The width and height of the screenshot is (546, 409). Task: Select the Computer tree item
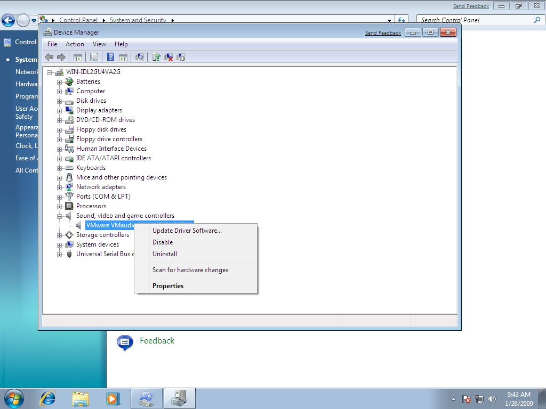click(91, 91)
